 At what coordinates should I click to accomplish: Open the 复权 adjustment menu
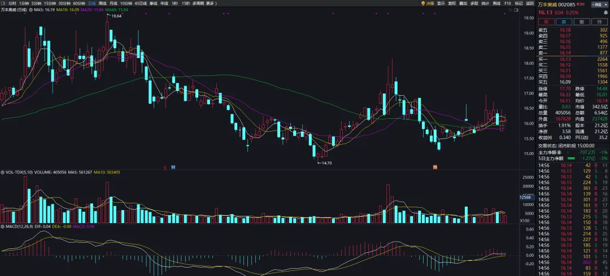tap(452, 3)
